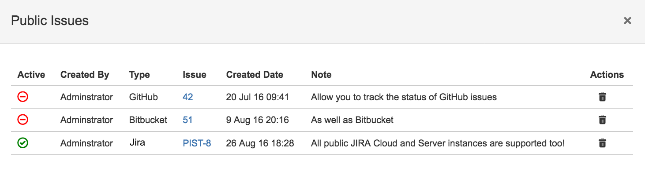Click the GitHub issue note text
Viewport: 645px width, 186px height.
[404, 97]
